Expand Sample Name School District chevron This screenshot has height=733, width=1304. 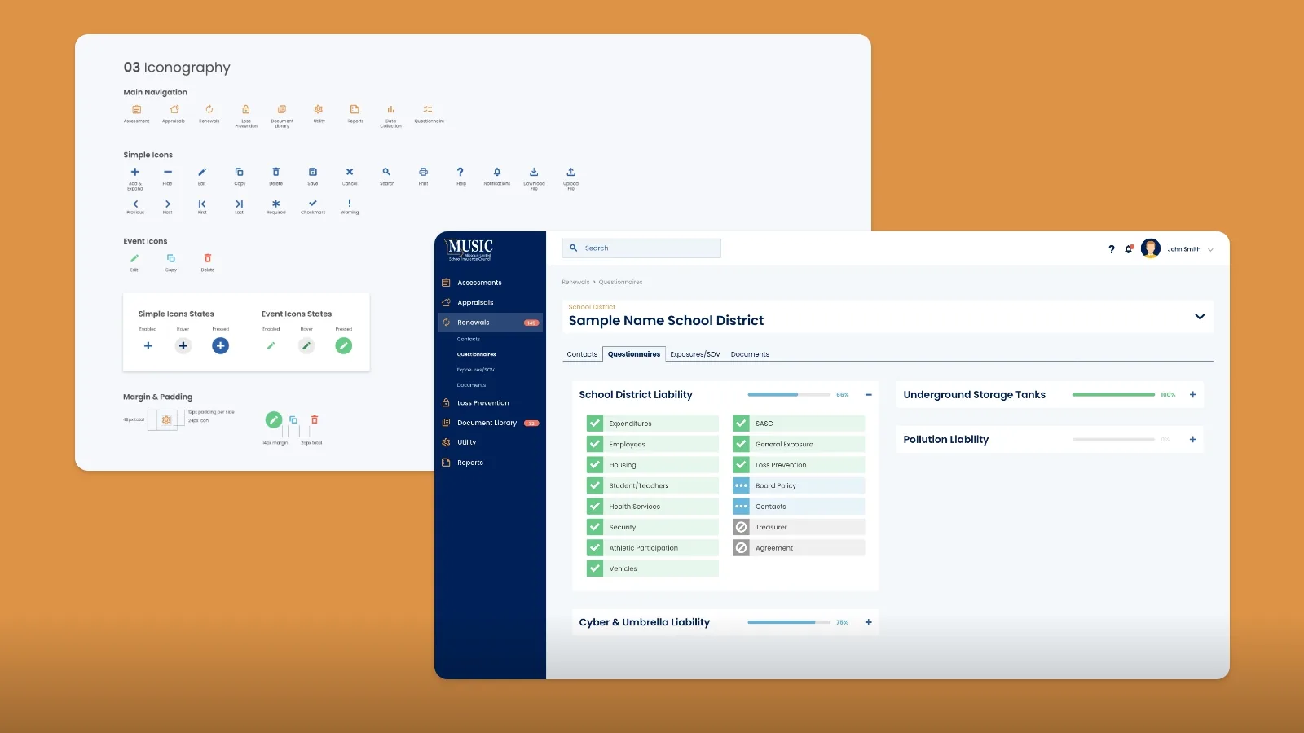coord(1200,317)
